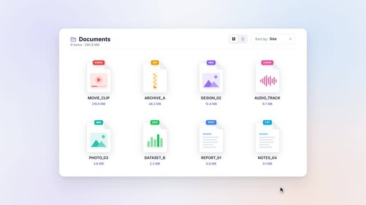Image resolution: width=366 pixels, height=205 pixels.
Task: Select the NOTES_04 file name
Action: pyautogui.click(x=267, y=158)
